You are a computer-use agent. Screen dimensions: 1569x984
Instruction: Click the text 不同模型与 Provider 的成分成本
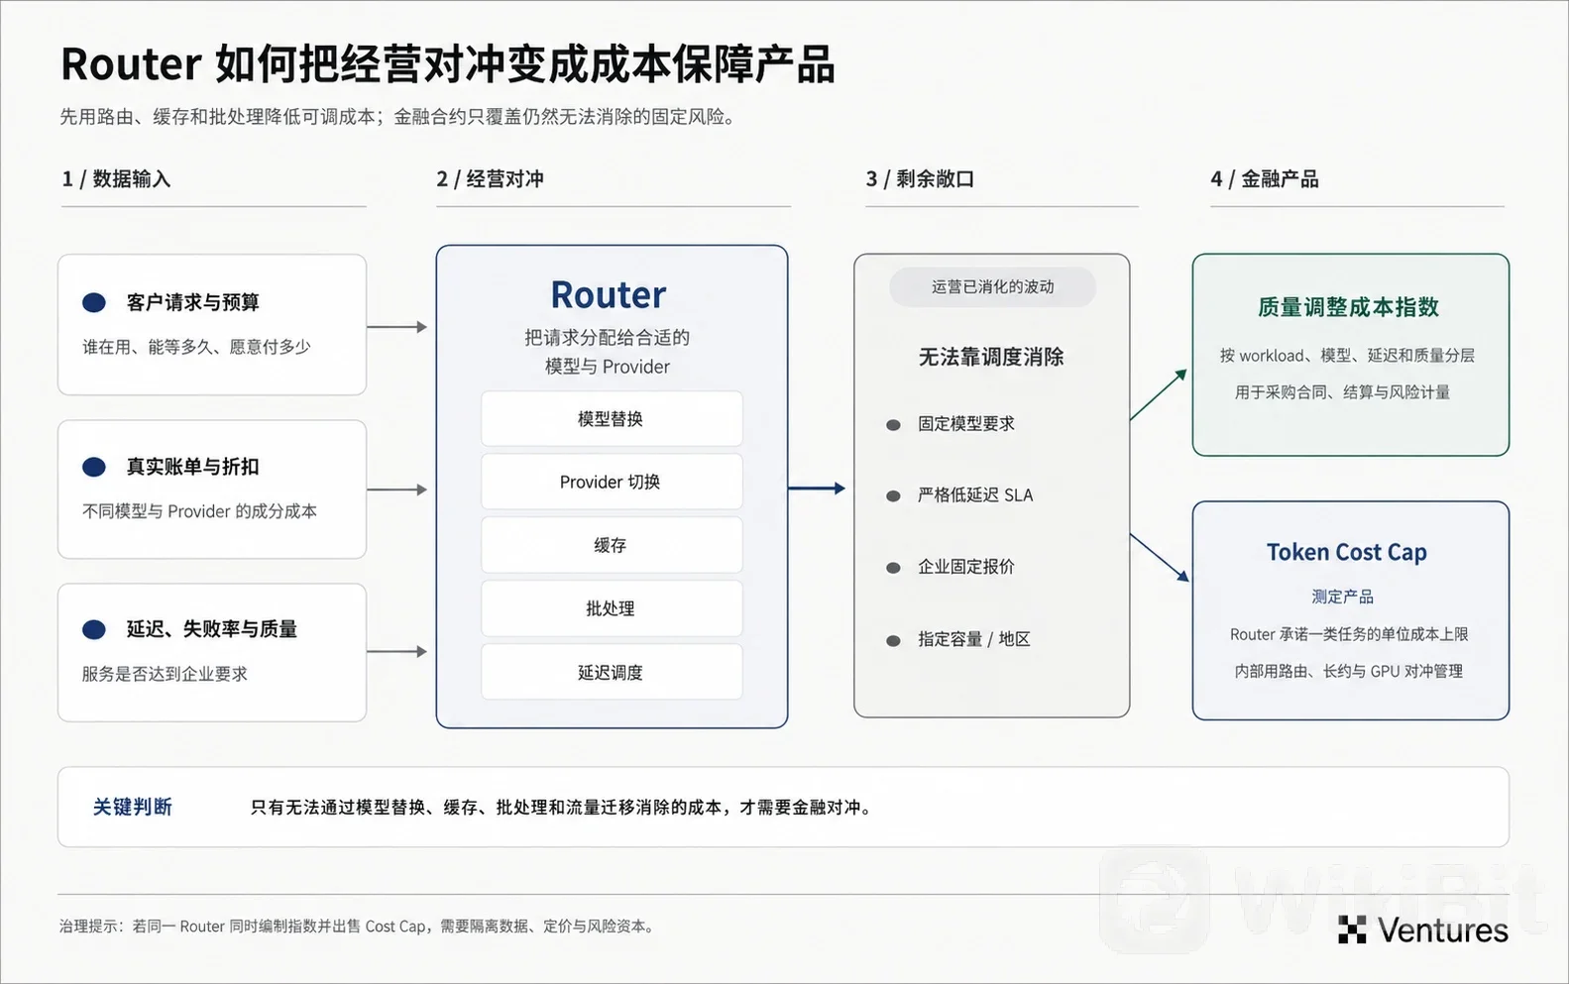[199, 511]
